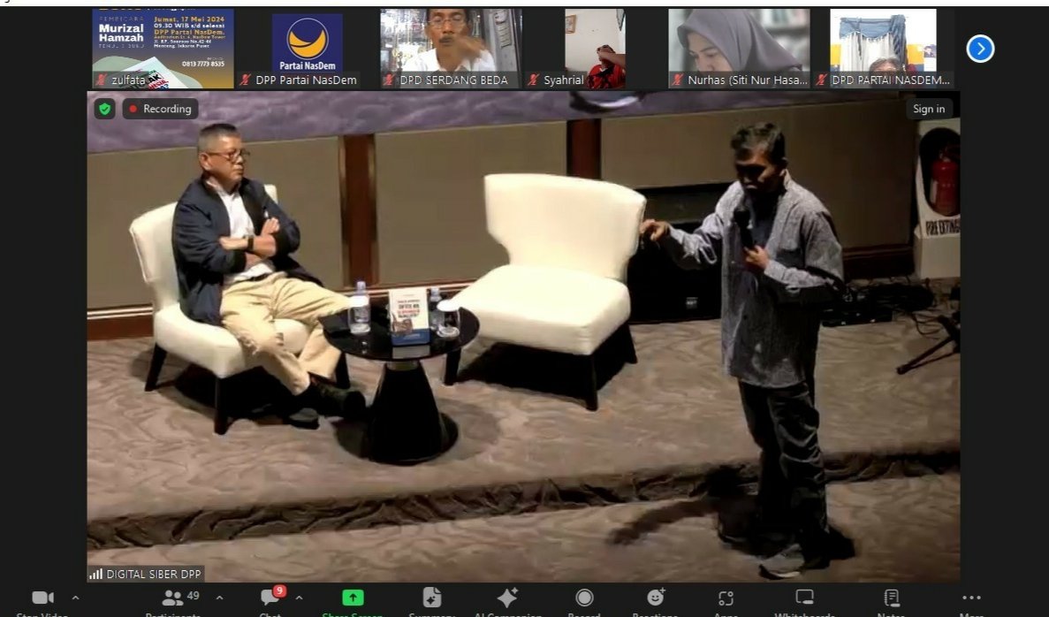1049x617 pixels.
Task: Open the Reactions smiley icon
Action: [655, 598]
